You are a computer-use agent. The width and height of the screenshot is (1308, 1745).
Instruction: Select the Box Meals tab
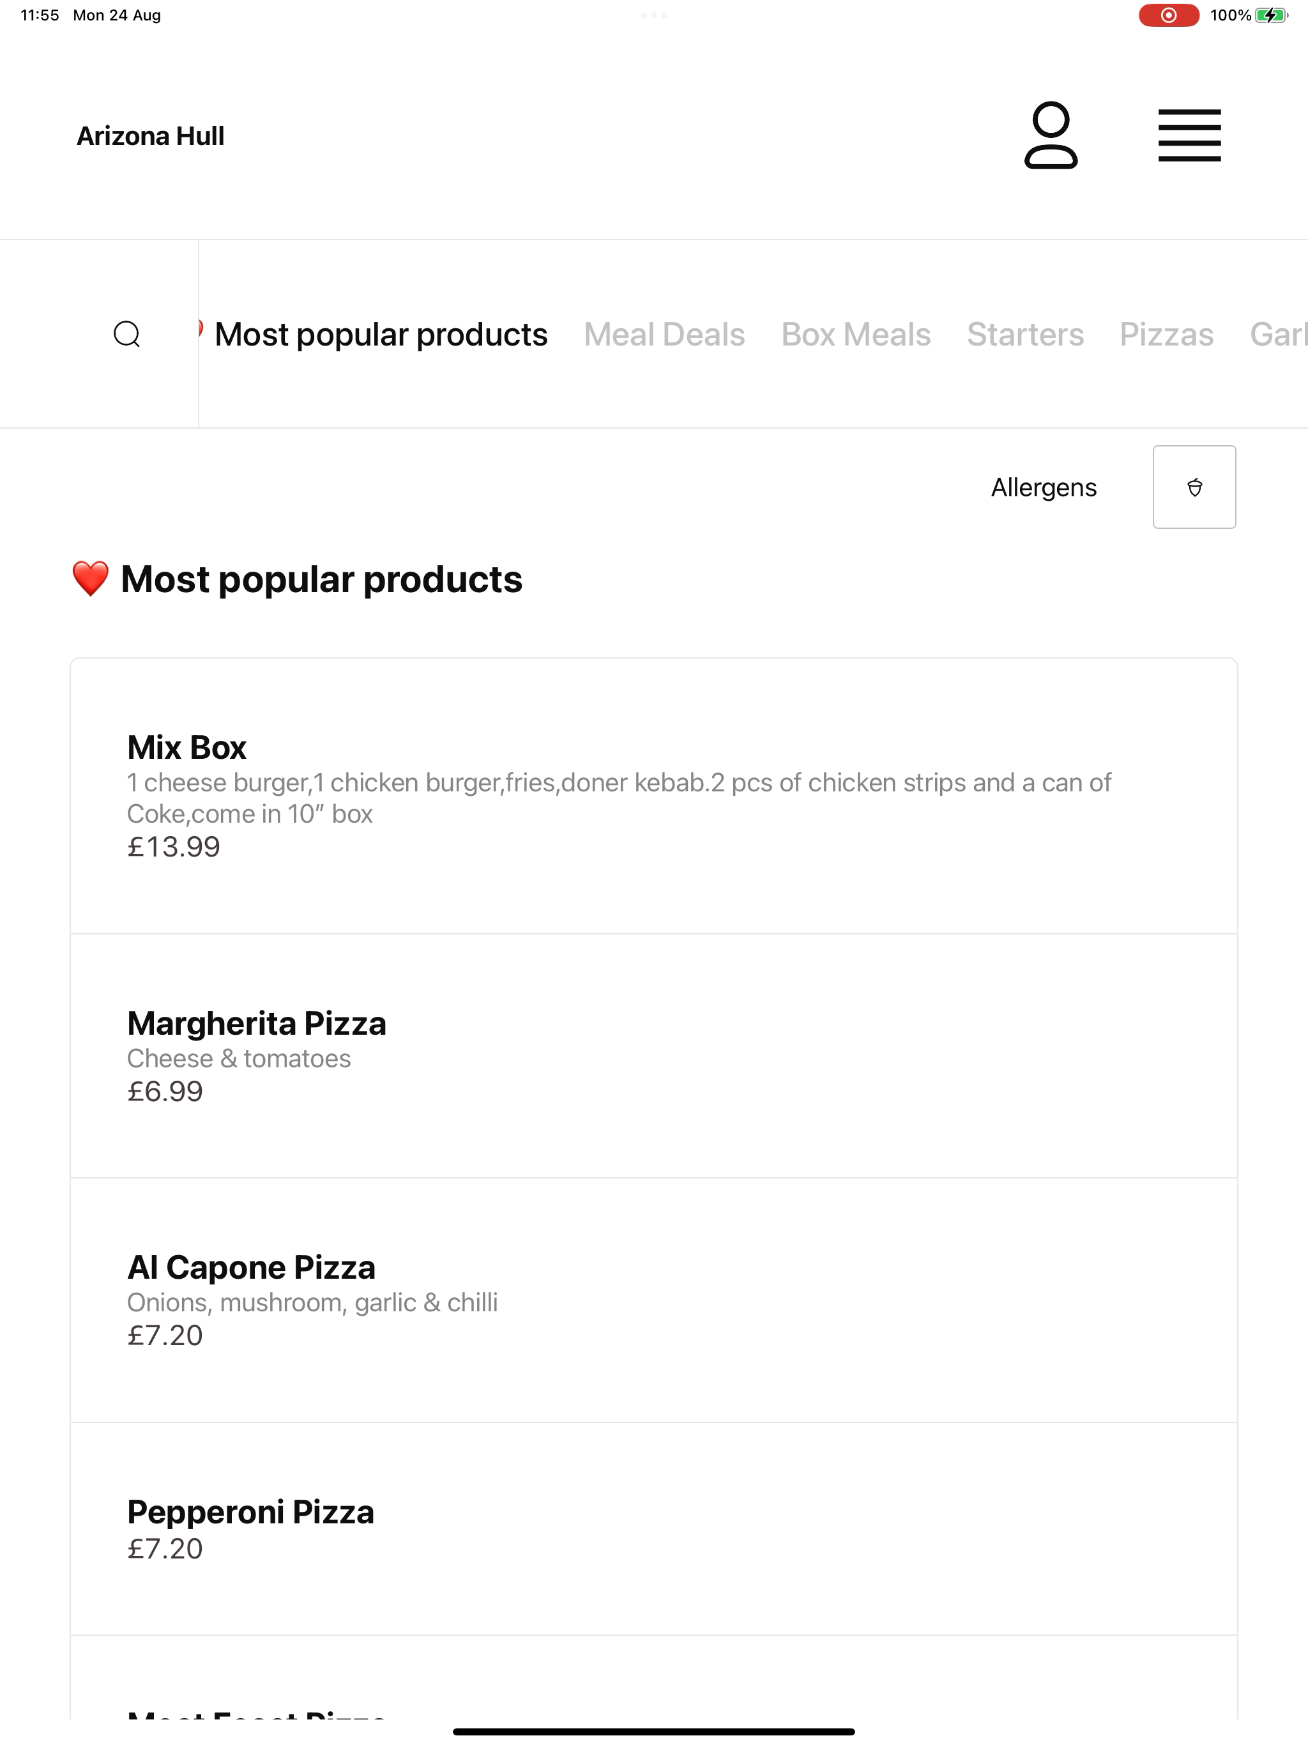tap(856, 335)
